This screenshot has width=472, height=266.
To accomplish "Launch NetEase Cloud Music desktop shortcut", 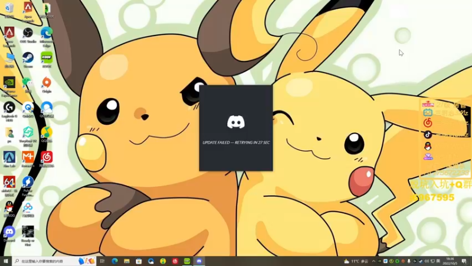I will click(47, 160).
